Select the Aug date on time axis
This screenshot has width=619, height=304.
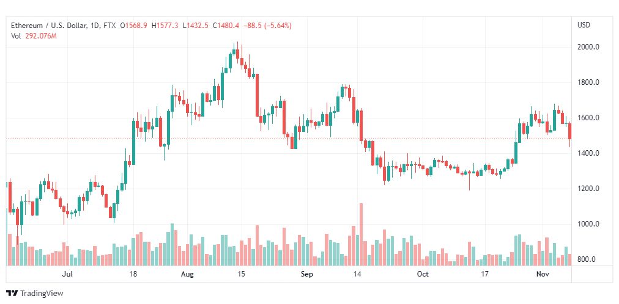click(x=187, y=275)
